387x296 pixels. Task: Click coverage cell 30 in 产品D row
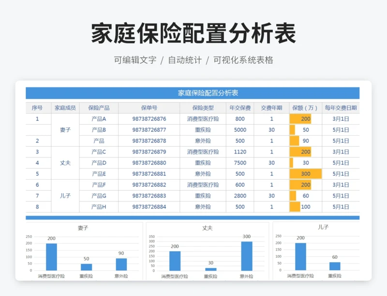click(x=306, y=163)
